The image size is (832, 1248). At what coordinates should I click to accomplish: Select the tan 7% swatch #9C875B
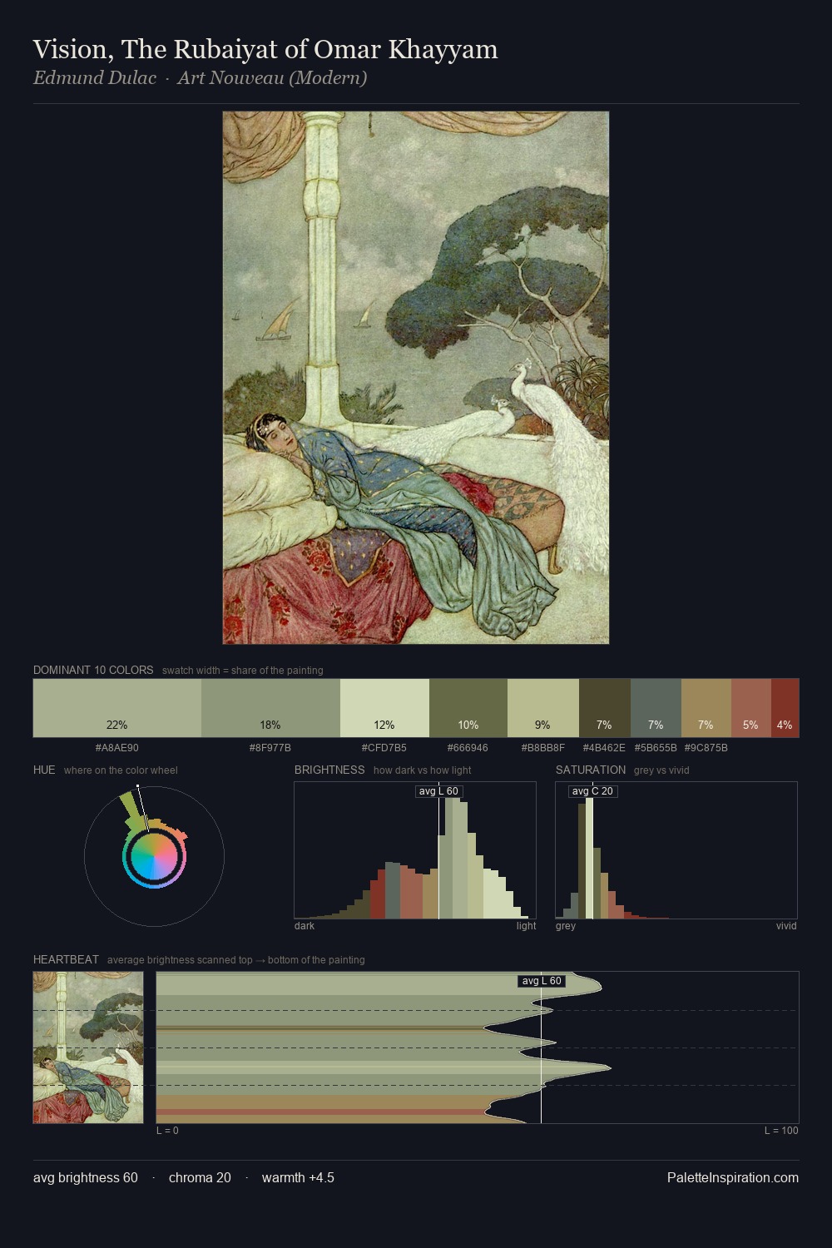(x=706, y=708)
